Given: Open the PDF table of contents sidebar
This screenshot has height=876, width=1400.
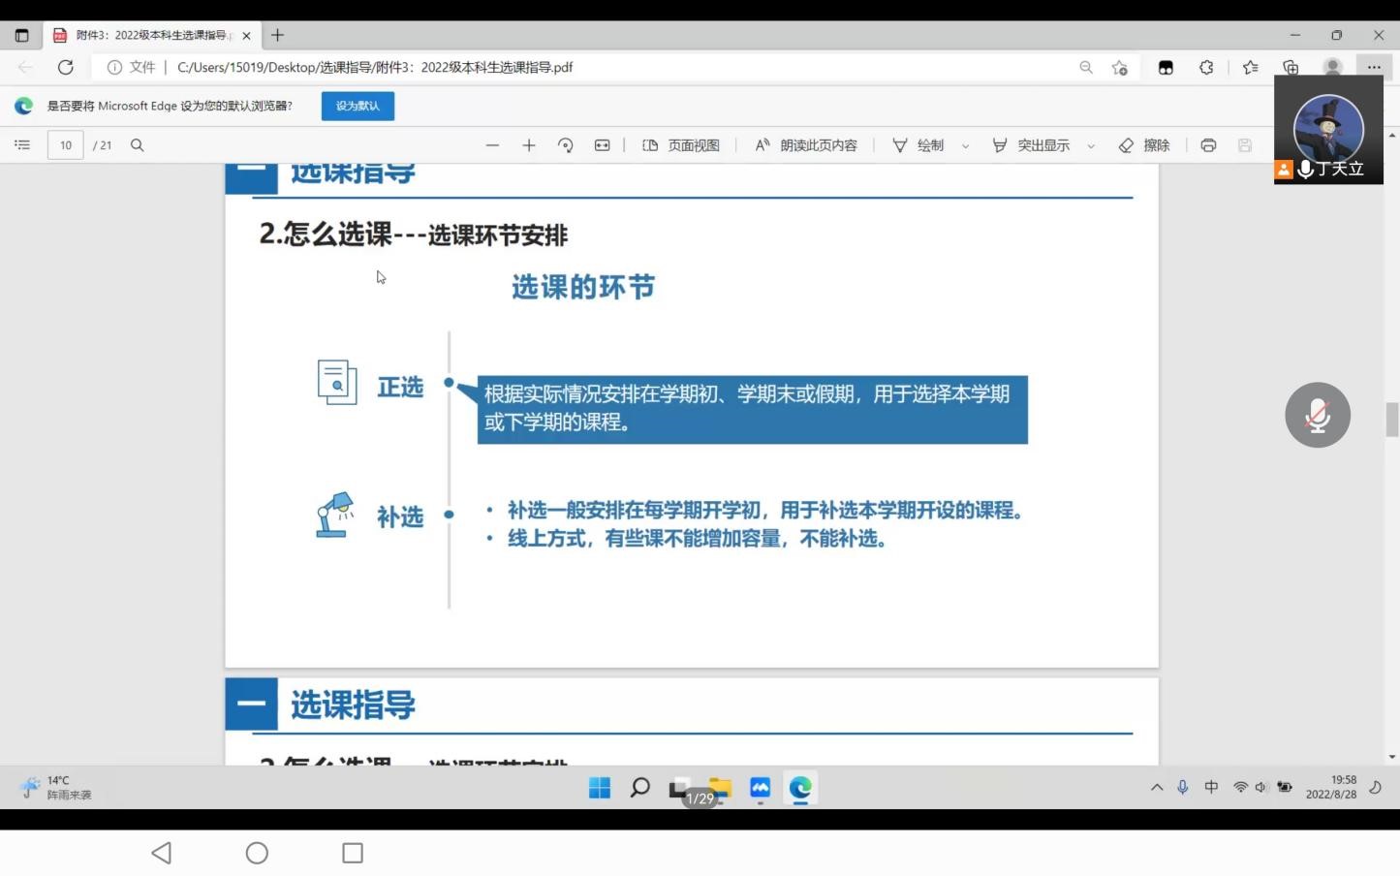Looking at the screenshot, I should point(22,145).
